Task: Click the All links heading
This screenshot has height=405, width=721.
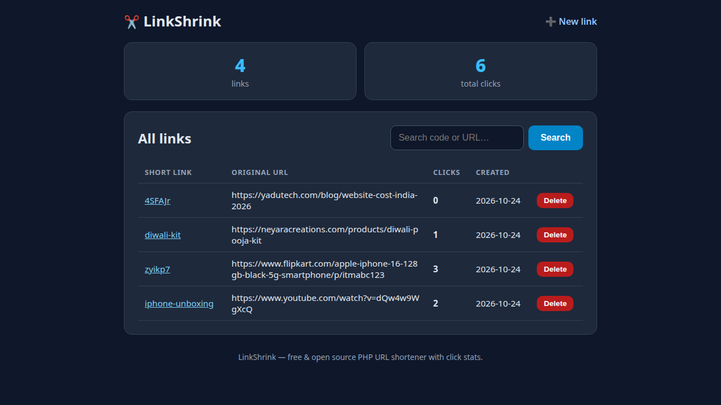Action: pos(164,139)
